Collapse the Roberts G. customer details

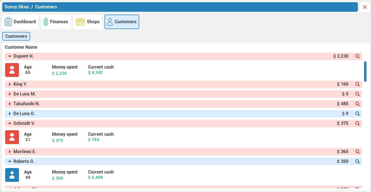10,161
